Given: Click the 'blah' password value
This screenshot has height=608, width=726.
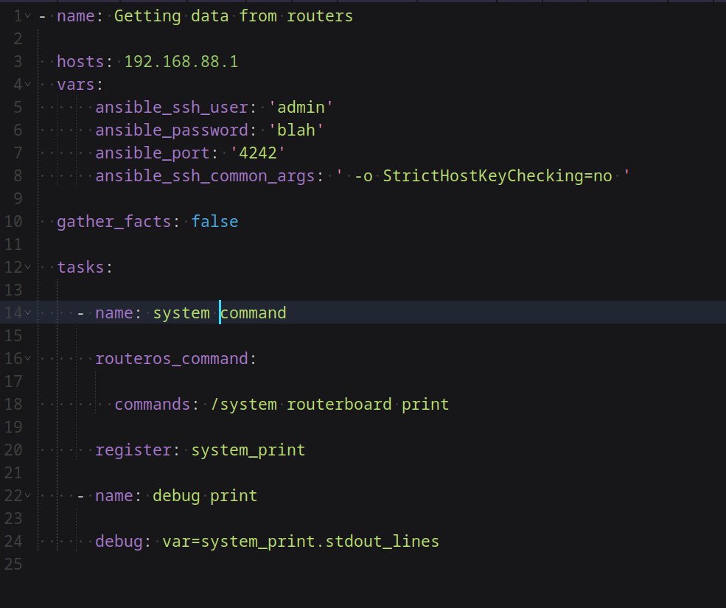Looking at the screenshot, I should point(296,130).
